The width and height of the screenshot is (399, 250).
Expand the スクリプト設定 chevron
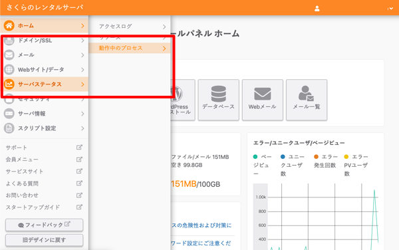[82, 128]
